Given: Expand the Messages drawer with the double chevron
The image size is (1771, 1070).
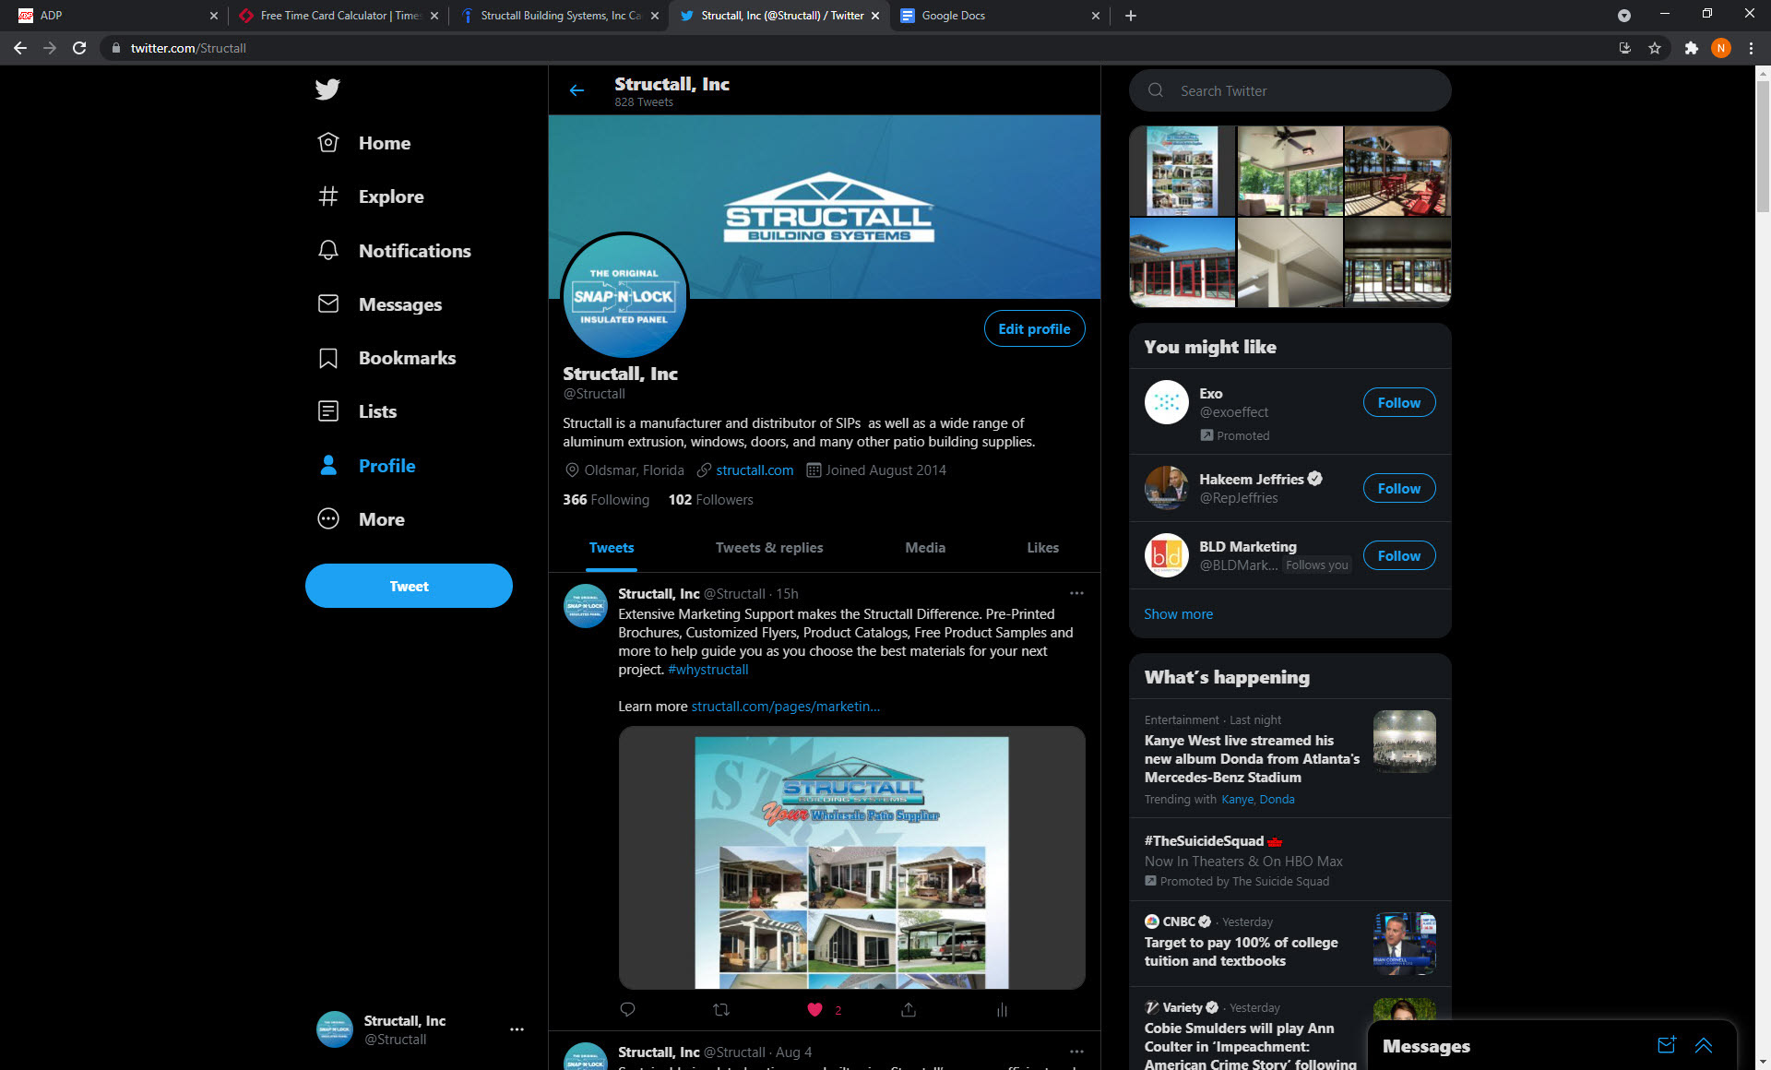Looking at the screenshot, I should coord(1704,1045).
